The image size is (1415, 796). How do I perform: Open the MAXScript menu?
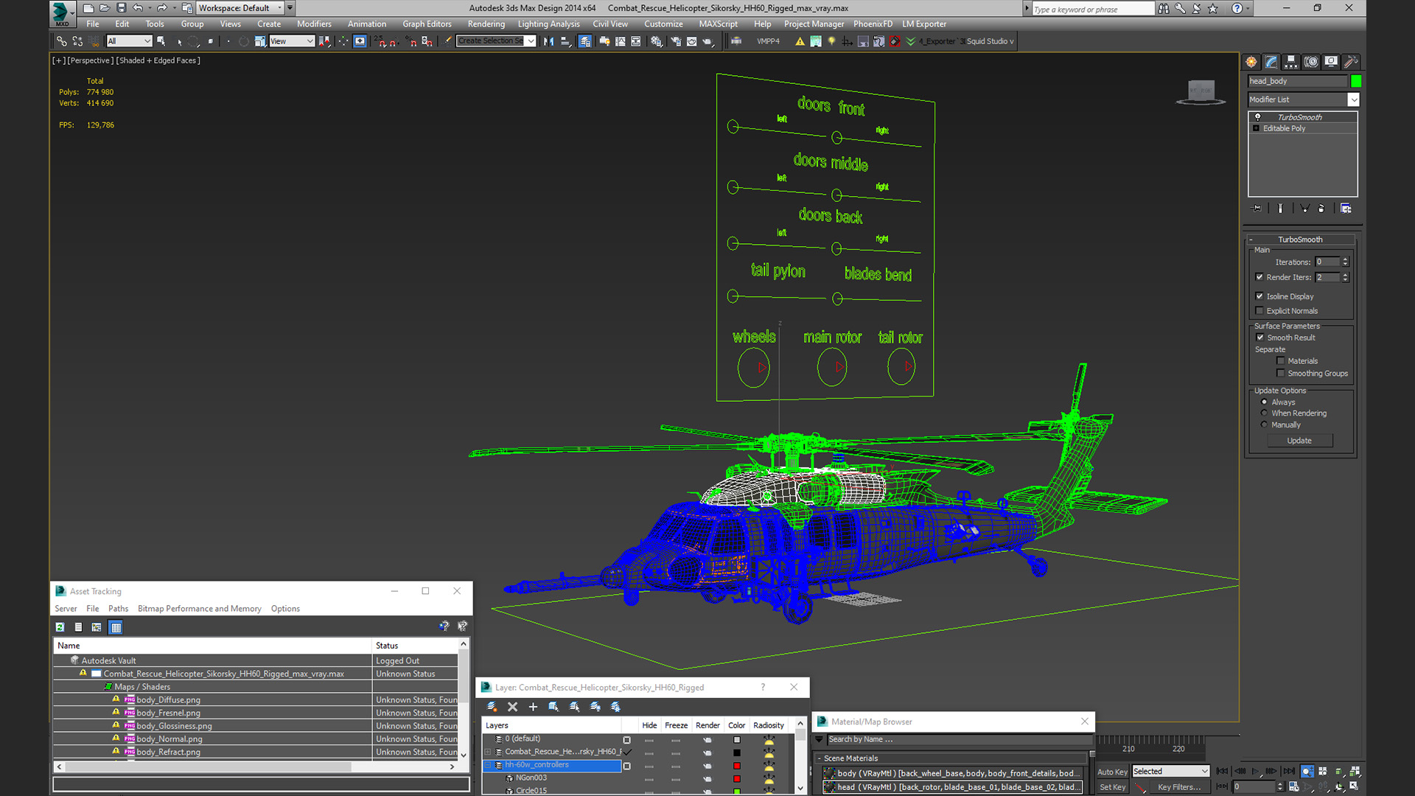pos(718,24)
